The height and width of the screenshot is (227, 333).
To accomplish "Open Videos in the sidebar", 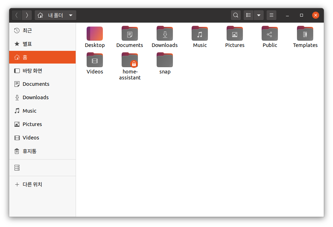I will [x=42, y=138].
